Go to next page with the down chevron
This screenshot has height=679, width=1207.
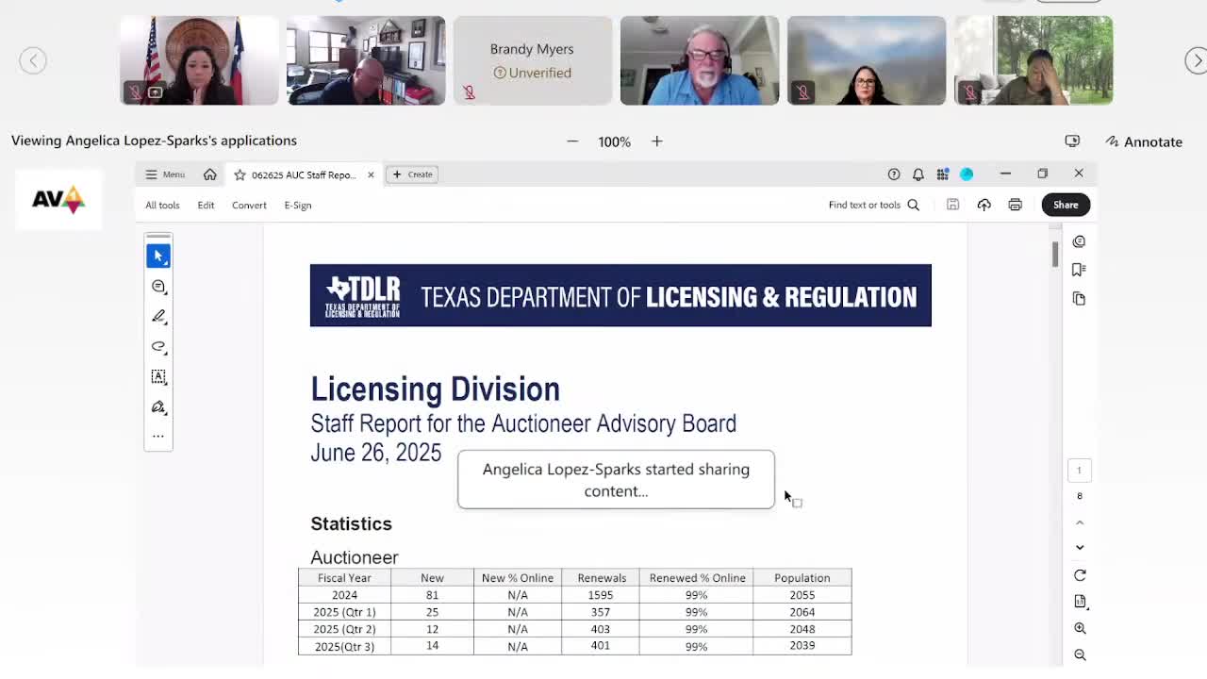[1080, 547]
